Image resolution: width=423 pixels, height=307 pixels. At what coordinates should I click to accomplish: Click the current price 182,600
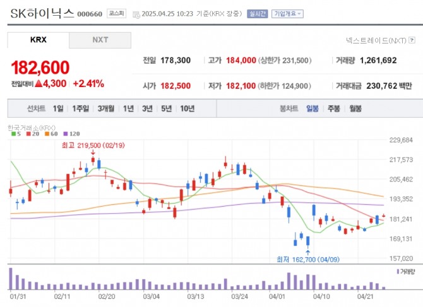coord(40,67)
